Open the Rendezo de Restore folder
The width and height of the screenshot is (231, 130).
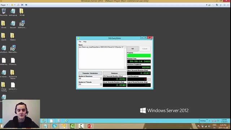(x=13, y=74)
